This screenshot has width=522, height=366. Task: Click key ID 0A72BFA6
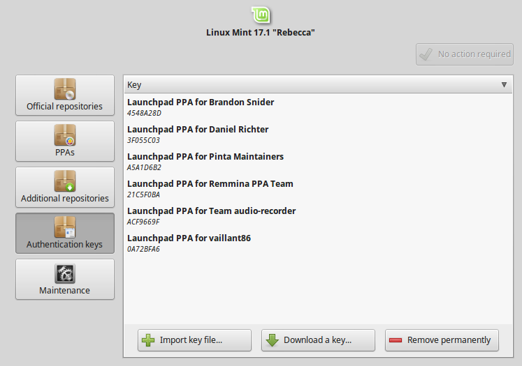[x=143, y=250]
